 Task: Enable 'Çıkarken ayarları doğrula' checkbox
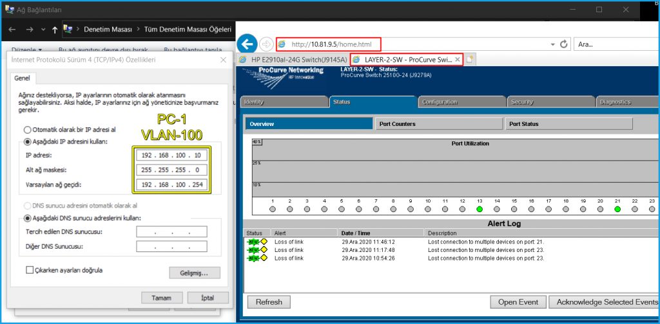point(30,270)
